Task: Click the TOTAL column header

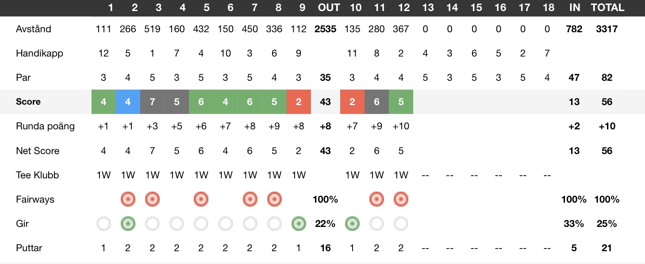Action: point(607,8)
